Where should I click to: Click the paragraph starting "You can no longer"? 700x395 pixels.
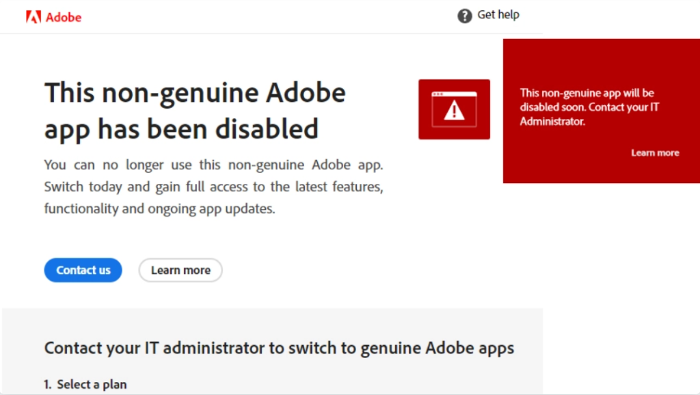[x=213, y=187]
